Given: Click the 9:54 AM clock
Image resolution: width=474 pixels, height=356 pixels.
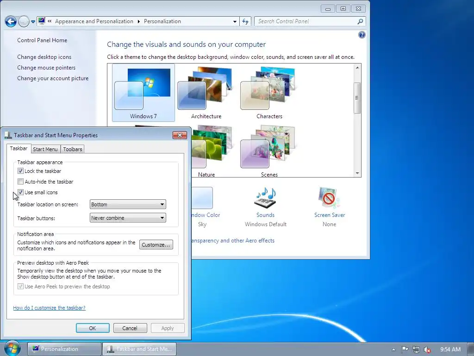Looking at the screenshot, I should pos(450,350).
